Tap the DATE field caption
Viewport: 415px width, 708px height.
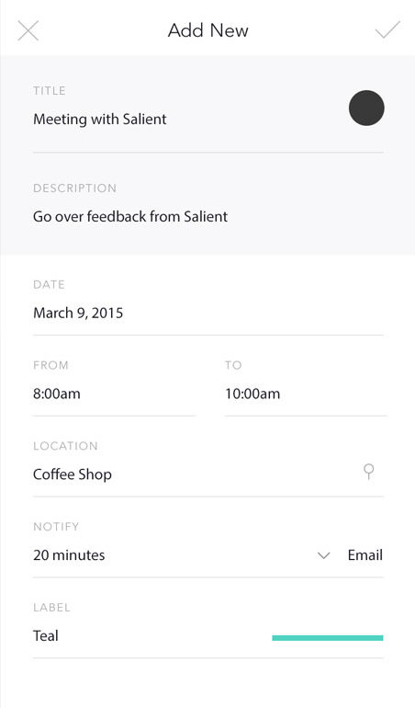(50, 284)
